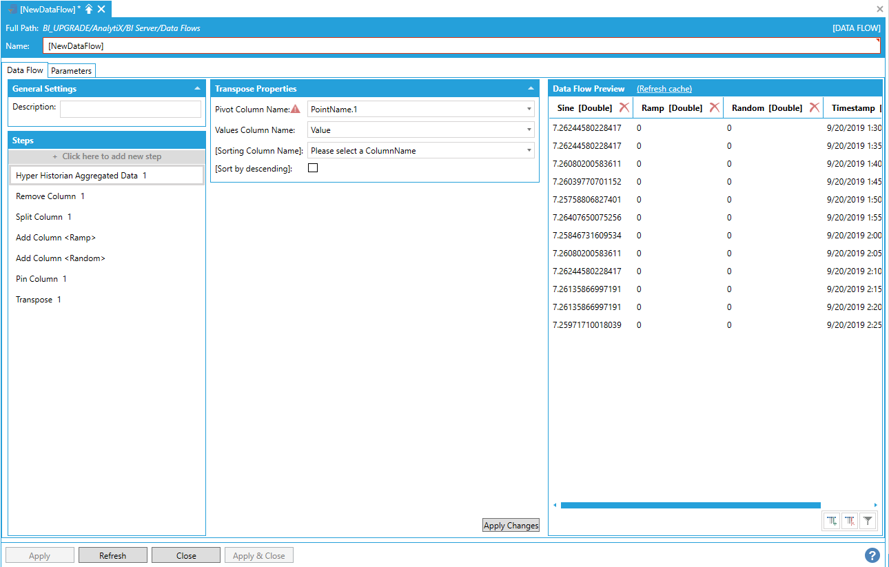Image resolution: width=889 pixels, height=567 pixels.
Task: Click the remove column icon in preview toolbar
Action: 850,522
